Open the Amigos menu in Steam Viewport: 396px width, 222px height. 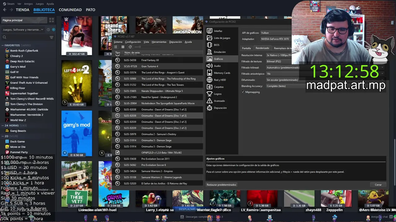[x=28, y=4]
